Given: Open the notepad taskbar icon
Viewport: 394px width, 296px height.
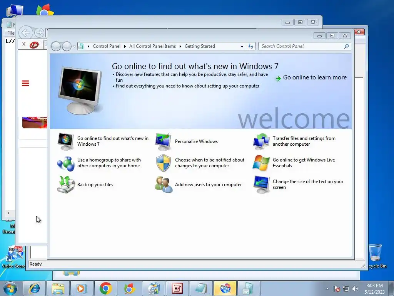Looking at the screenshot, I should 201,288.
